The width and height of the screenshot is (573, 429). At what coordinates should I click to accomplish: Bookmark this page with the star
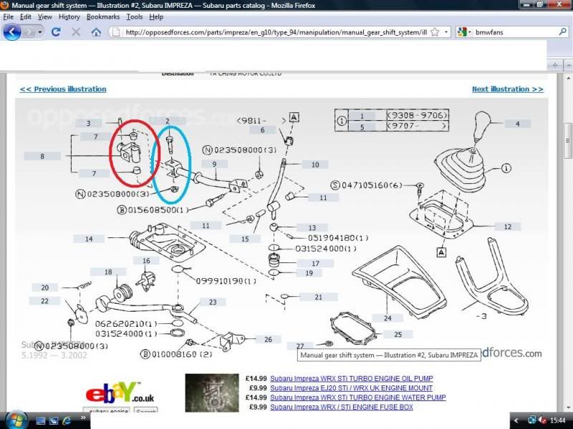[435, 32]
